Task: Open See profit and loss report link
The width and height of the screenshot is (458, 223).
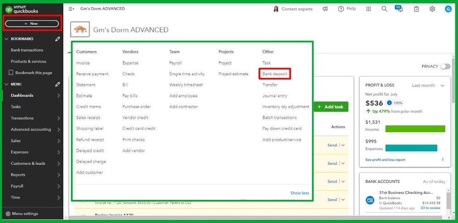Action: click(x=385, y=160)
